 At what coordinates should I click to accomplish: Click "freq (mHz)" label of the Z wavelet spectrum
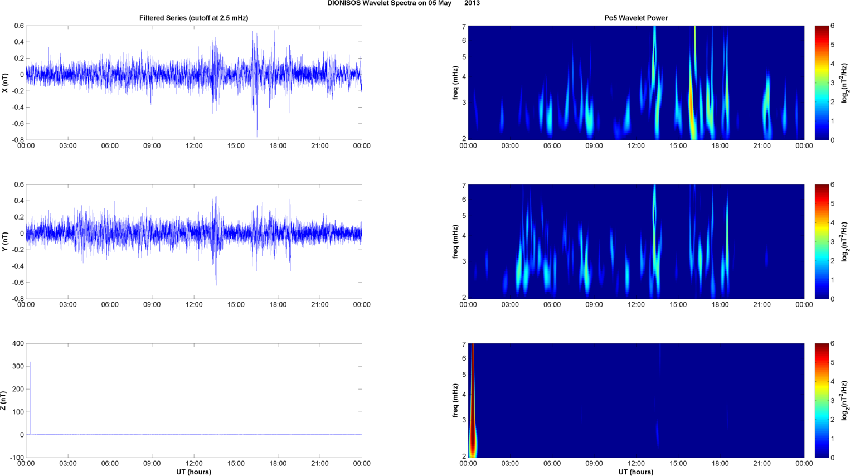pos(455,400)
